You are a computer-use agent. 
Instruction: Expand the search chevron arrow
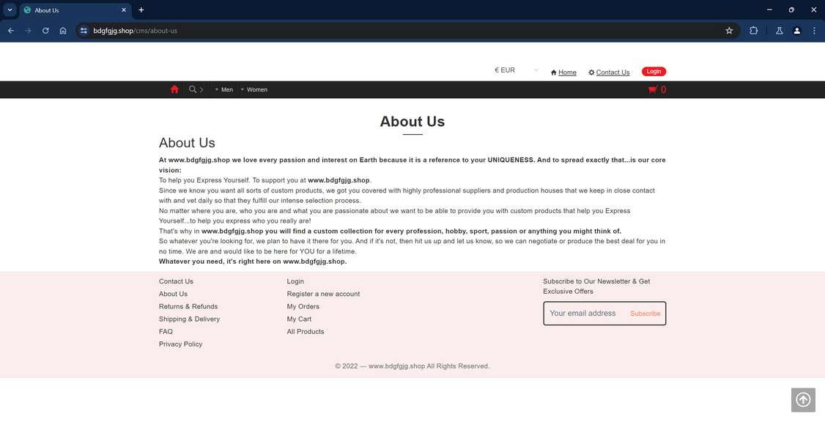[201, 89]
